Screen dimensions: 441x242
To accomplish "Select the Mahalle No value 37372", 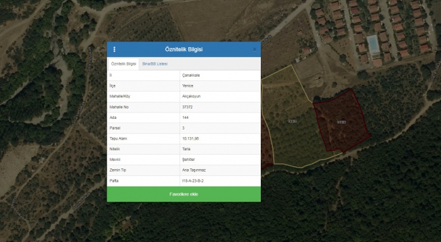I will pyautogui.click(x=187, y=107).
